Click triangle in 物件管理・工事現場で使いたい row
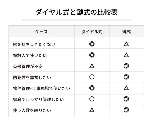153x122 pixels. (126, 88)
